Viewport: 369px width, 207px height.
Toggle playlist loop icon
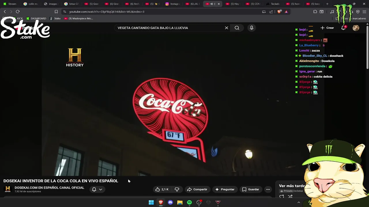tap(282, 197)
